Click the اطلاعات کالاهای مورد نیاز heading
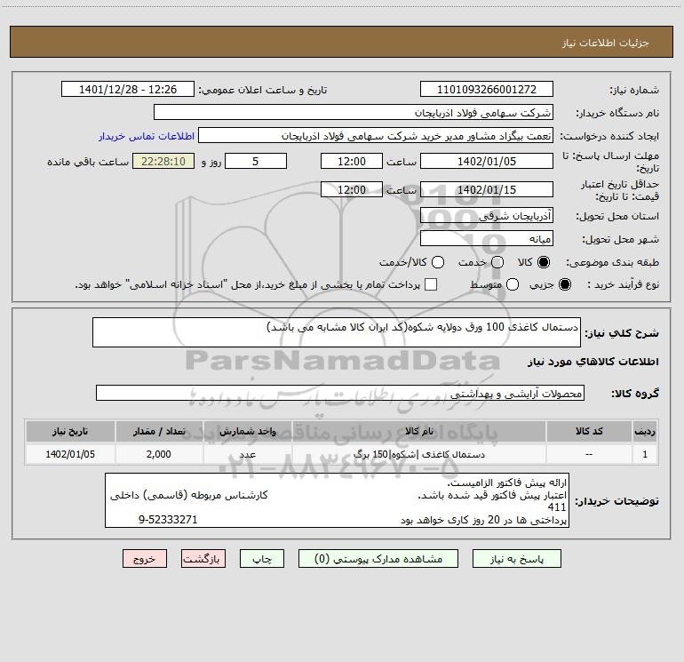This screenshot has height=662, width=684. pyautogui.click(x=593, y=362)
